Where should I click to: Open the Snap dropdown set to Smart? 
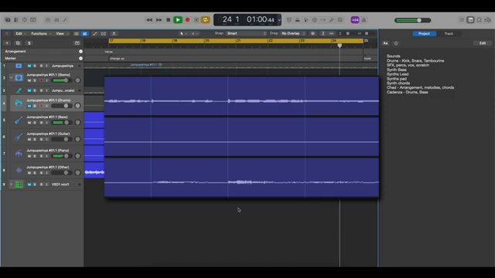point(246,33)
